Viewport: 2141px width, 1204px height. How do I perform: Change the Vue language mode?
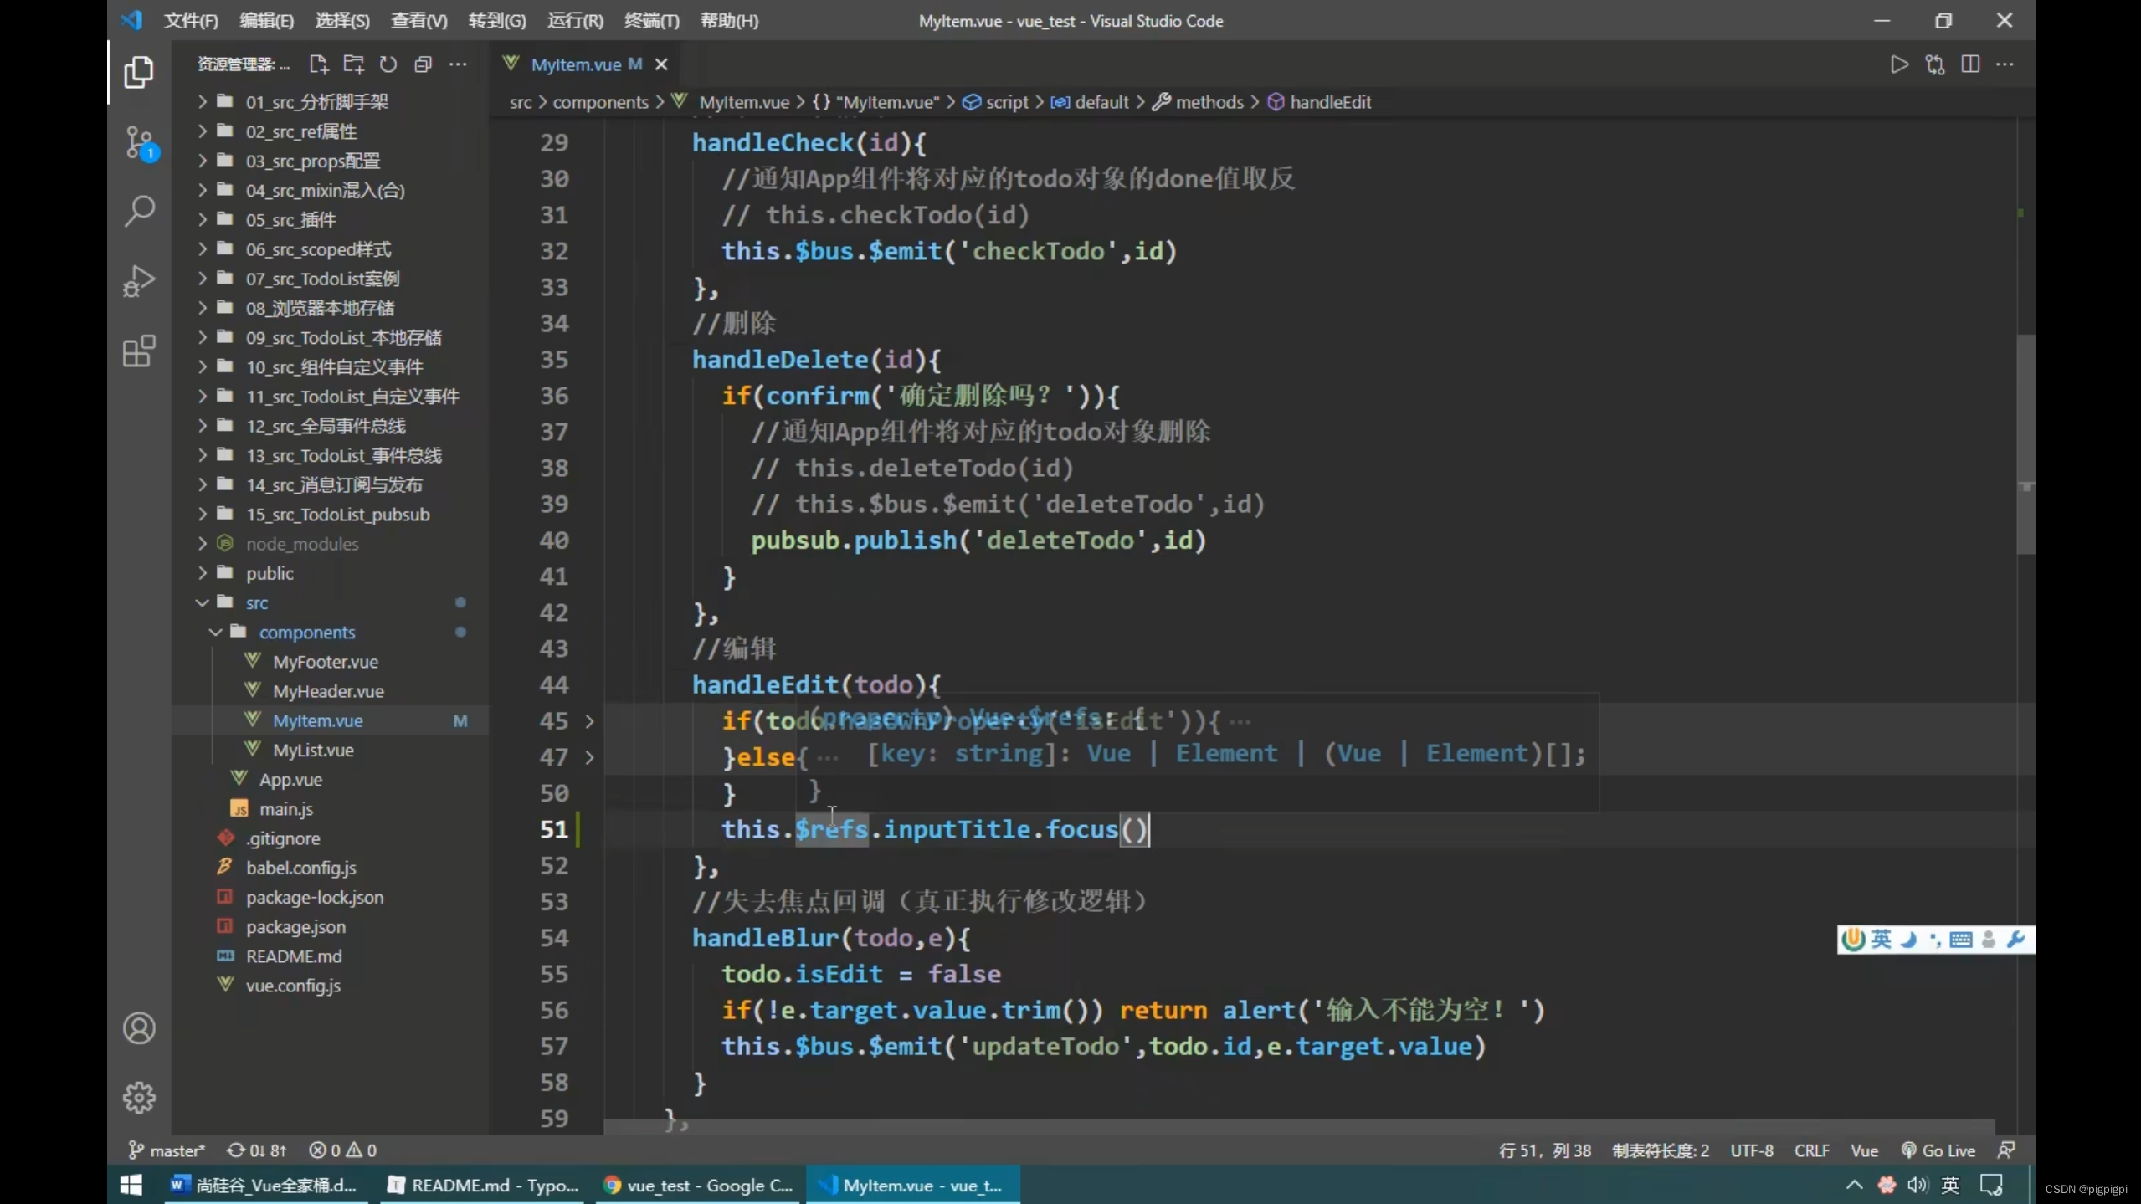[x=1864, y=1150]
